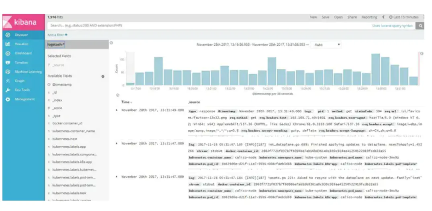432x211 pixels.
Task: Select the _source selected field
Action: click(58, 65)
